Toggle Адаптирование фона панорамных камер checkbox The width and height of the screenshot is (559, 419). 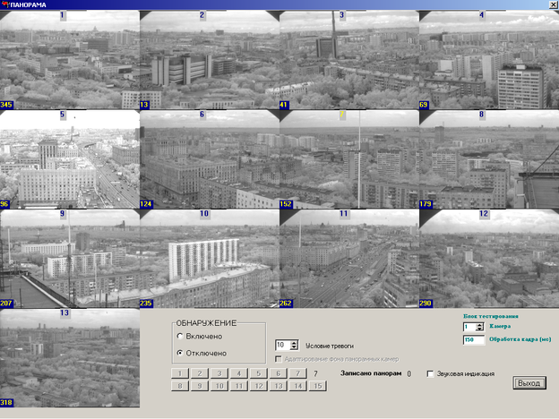[x=279, y=359]
